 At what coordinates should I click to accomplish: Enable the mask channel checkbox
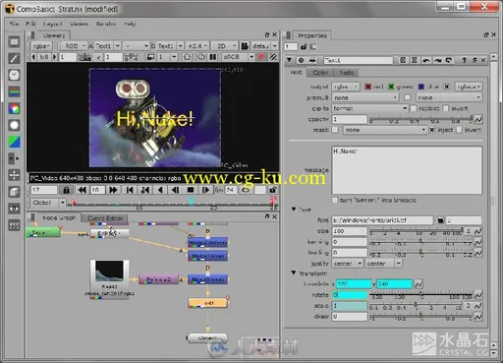coord(335,130)
